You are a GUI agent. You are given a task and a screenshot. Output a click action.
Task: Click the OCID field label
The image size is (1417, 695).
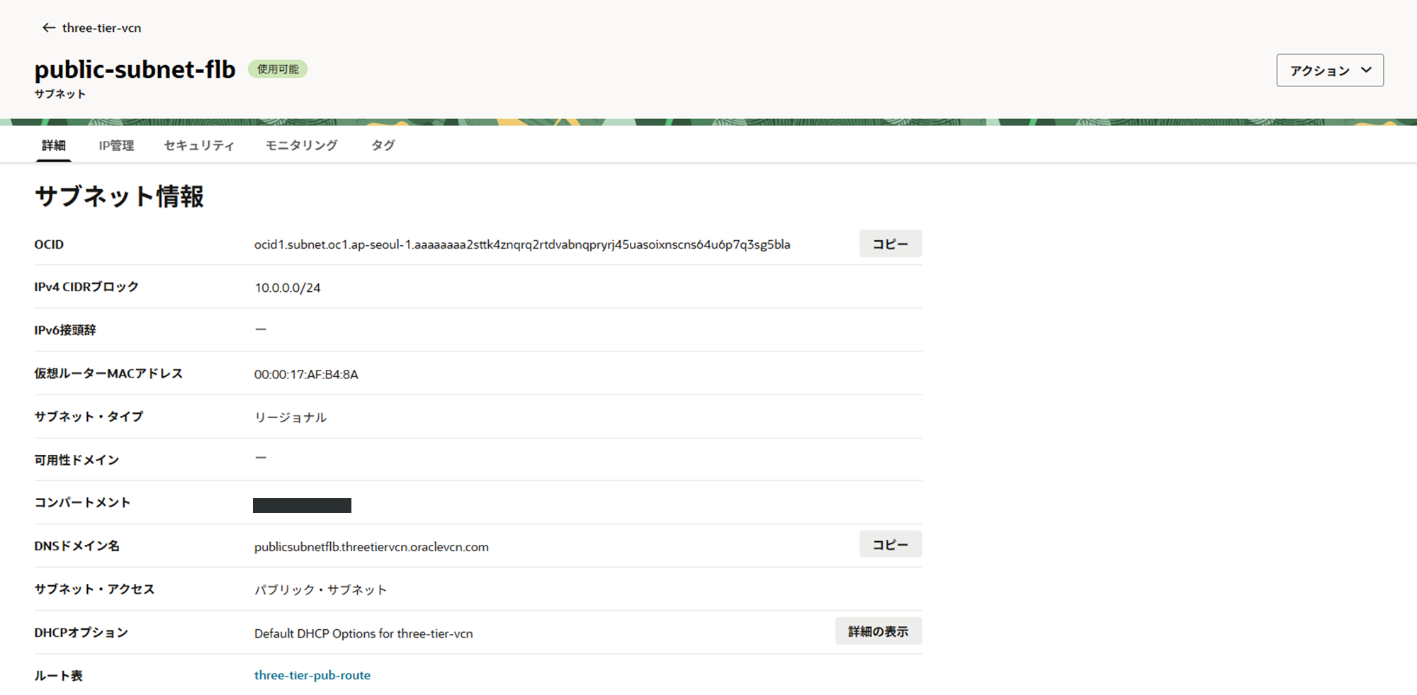pos(49,244)
